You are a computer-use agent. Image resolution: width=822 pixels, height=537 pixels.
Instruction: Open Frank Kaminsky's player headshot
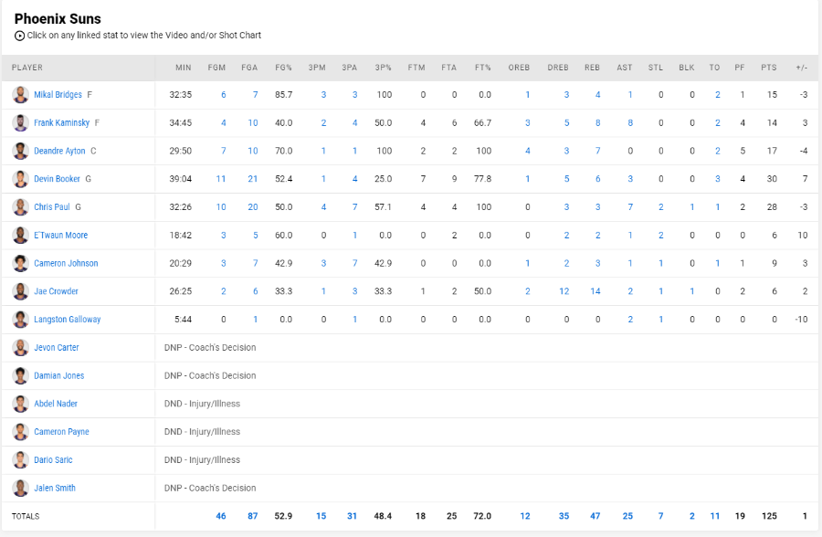point(20,122)
